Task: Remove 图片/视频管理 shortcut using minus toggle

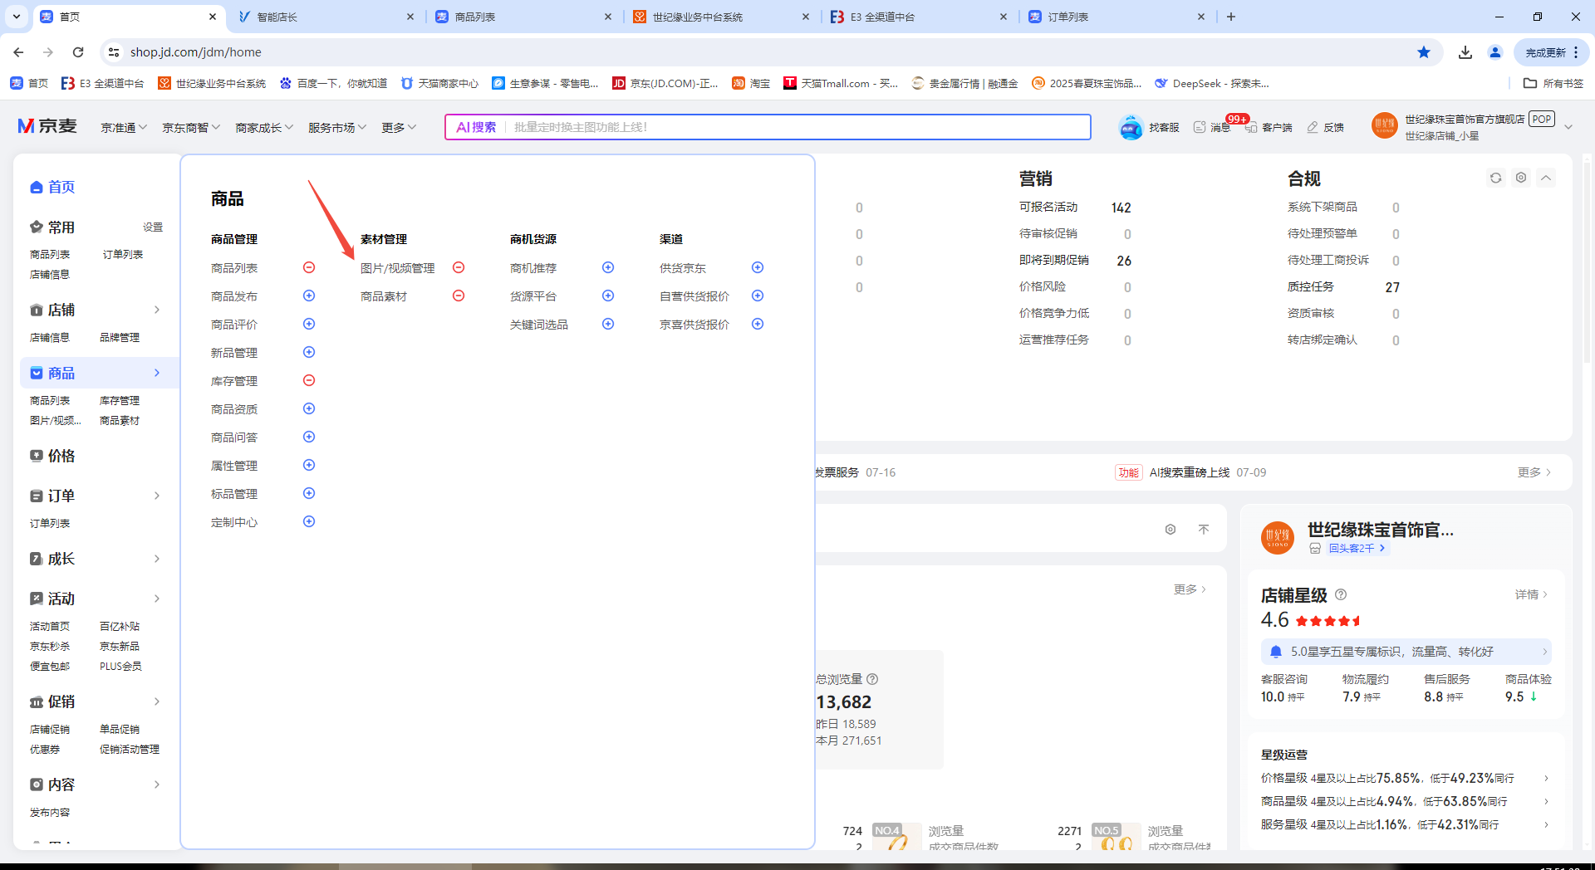Action: coord(459,267)
